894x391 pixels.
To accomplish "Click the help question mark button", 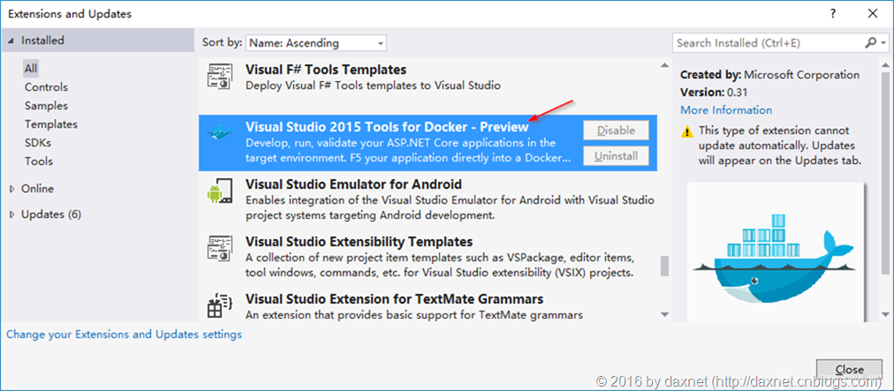I will (834, 13).
